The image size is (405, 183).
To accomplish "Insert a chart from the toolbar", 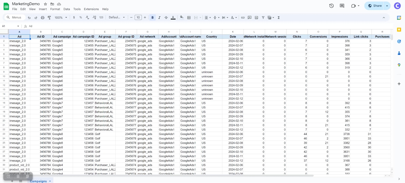I will pyautogui.click(x=256, y=18).
